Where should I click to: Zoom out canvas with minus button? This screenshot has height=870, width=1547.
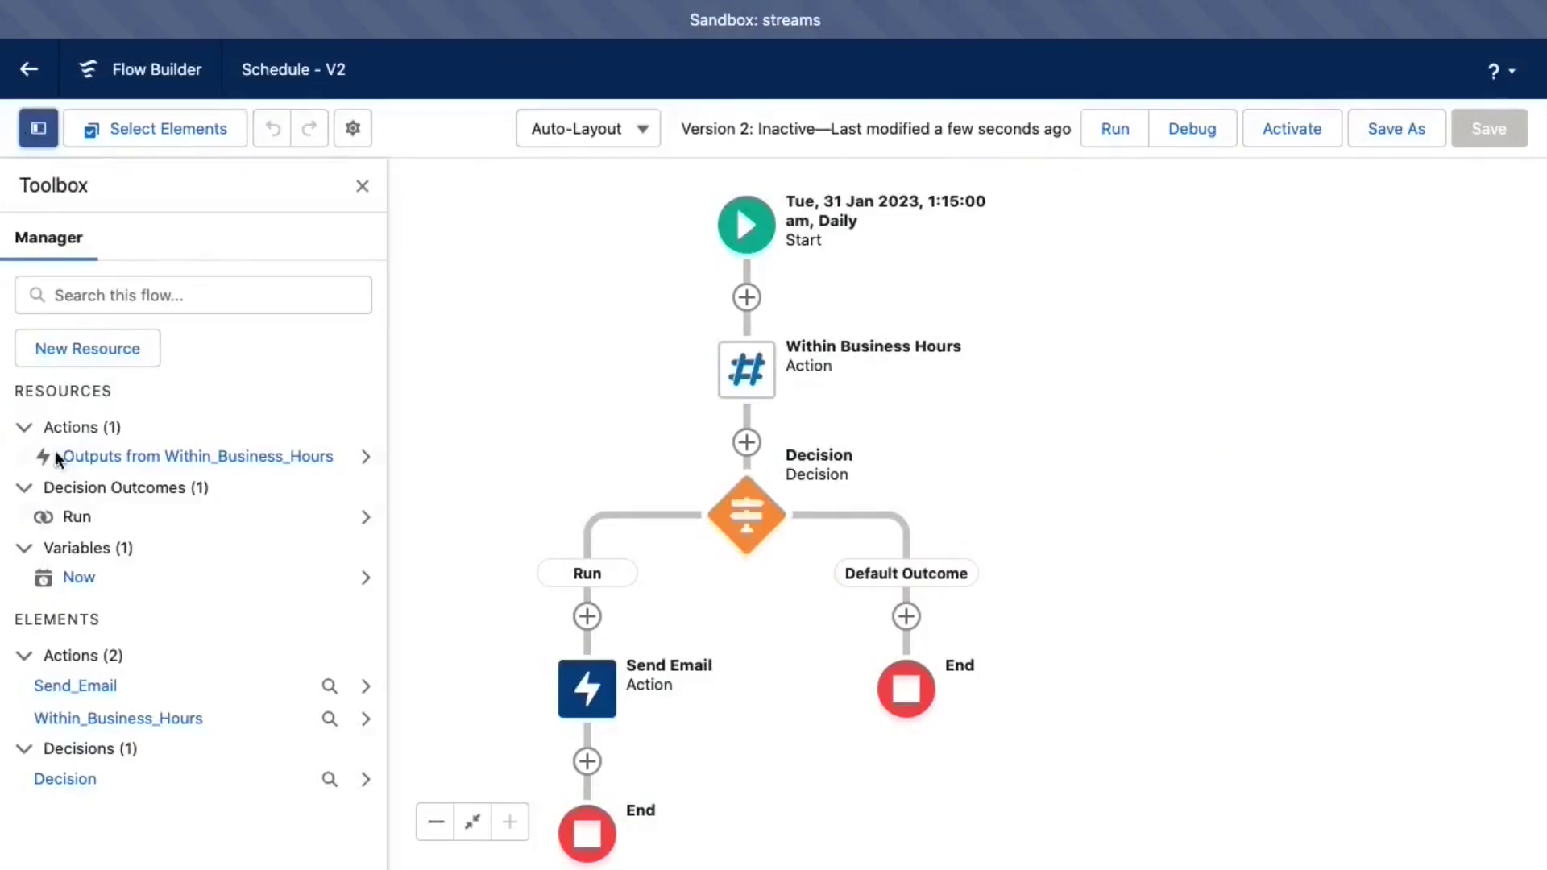pyautogui.click(x=436, y=822)
